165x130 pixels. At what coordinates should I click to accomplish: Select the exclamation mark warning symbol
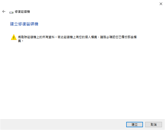pos(14,37)
